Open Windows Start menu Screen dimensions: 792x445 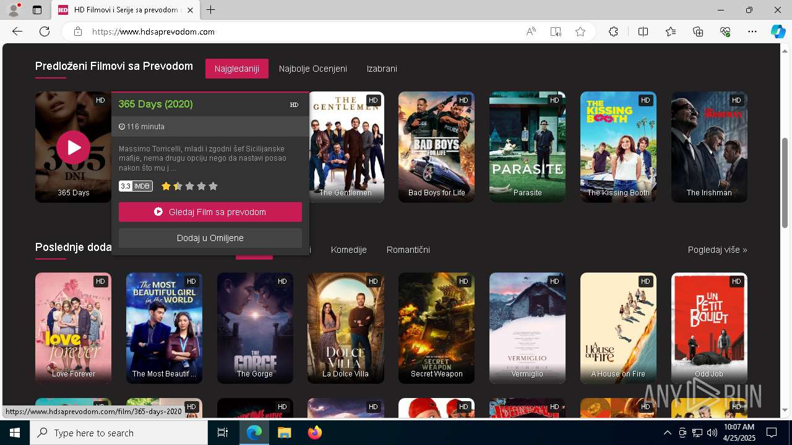pyautogui.click(x=15, y=433)
